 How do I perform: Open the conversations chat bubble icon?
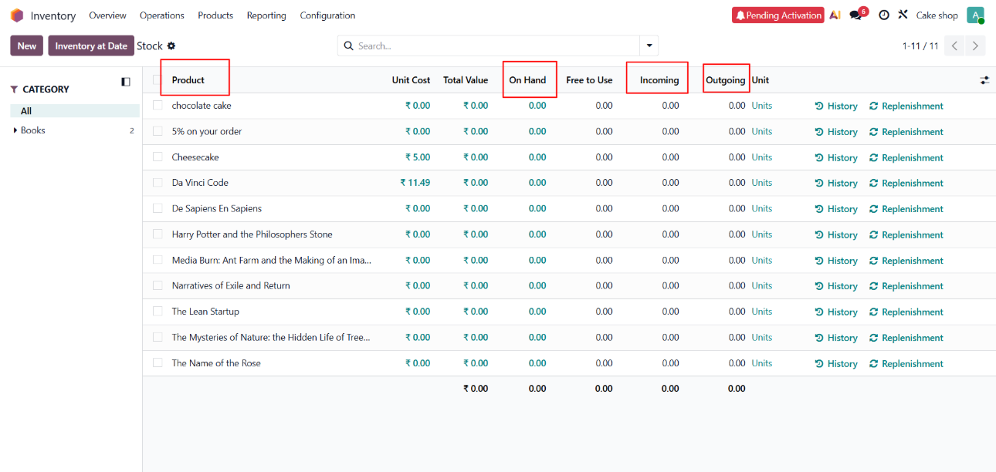pyautogui.click(x=855, y=15)
